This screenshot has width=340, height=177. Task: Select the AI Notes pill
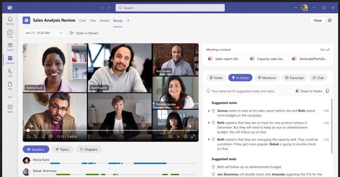click(x=240, y=78)
